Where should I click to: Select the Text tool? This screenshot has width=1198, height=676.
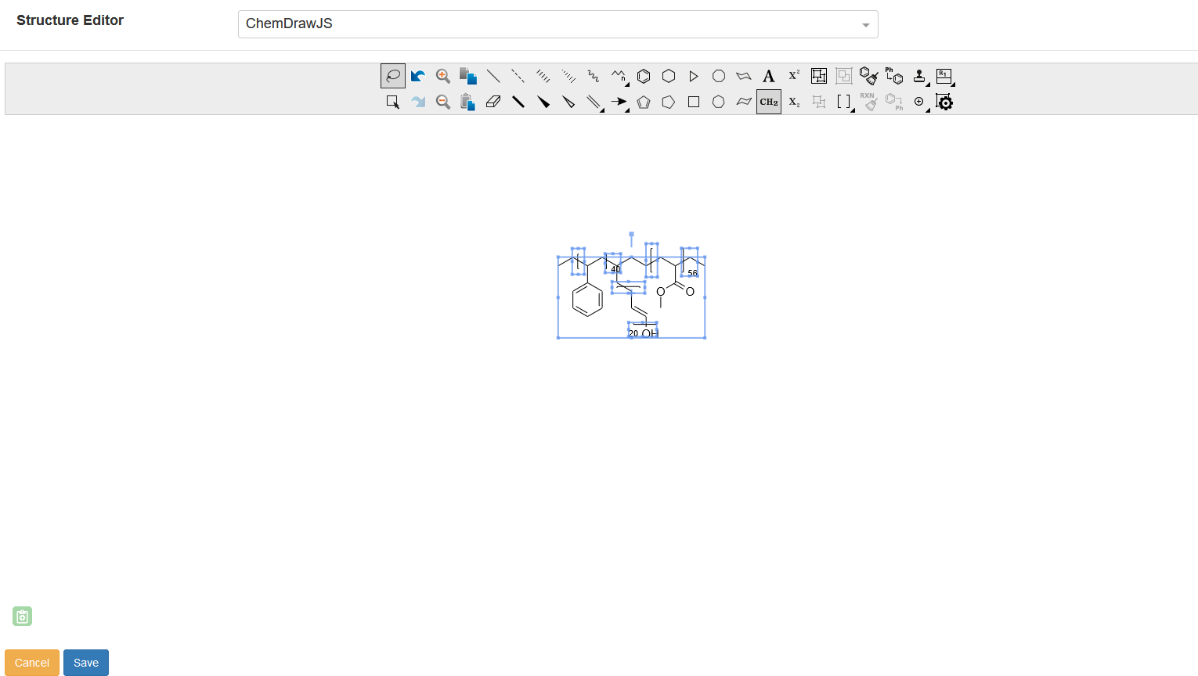768,76
